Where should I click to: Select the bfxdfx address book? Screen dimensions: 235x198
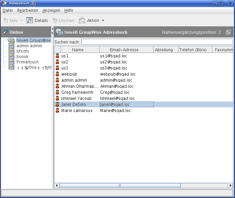[23, 51]
